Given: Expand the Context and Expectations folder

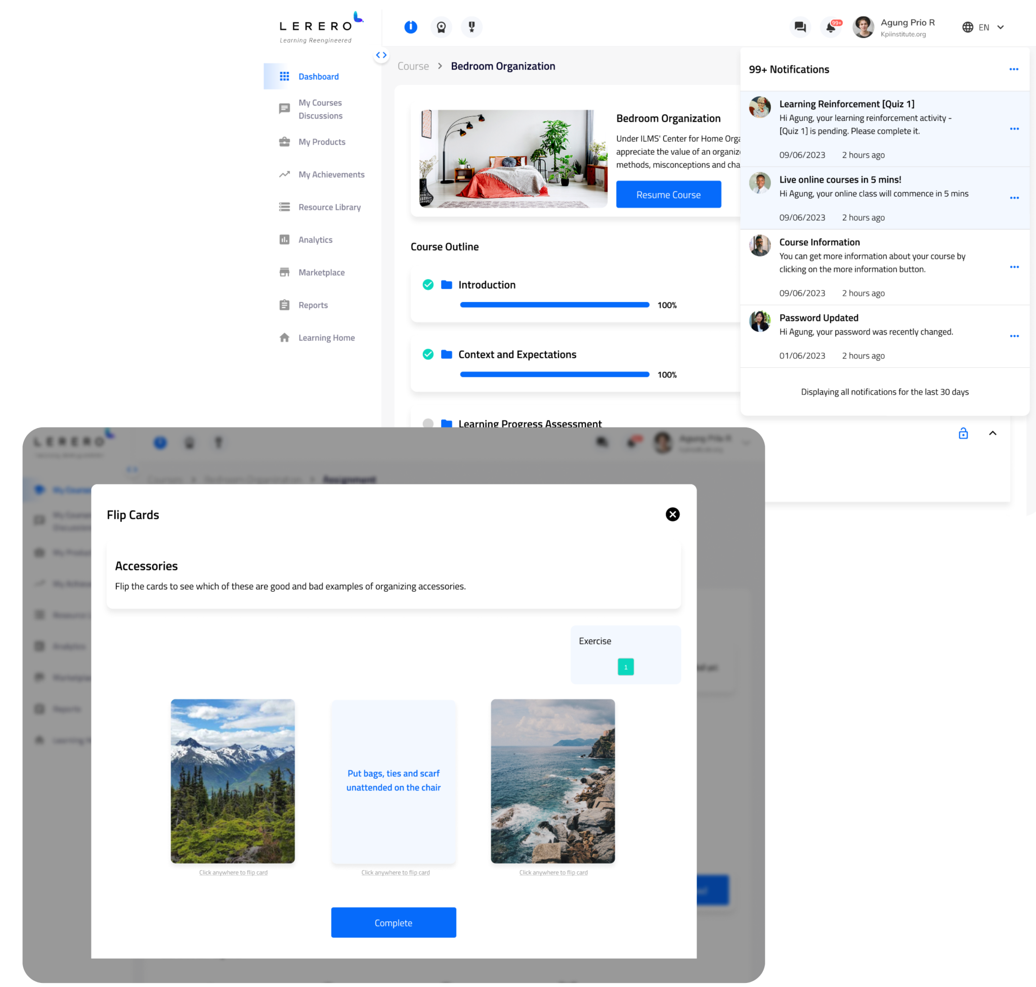Looking at the screenshot, I should click(x=446, y=354).
